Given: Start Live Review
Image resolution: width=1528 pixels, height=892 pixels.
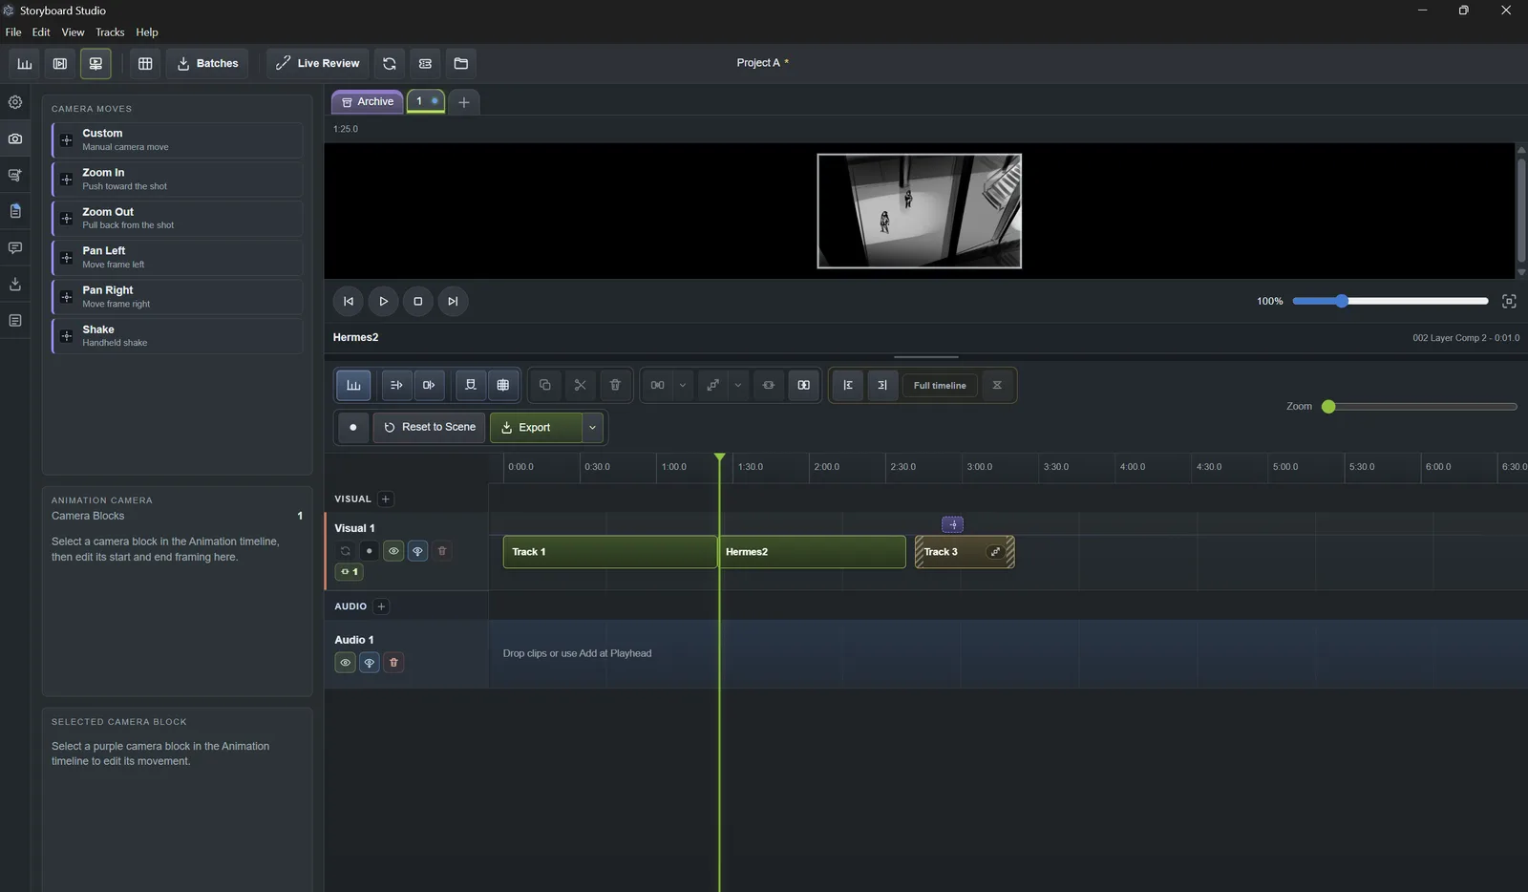Looking at the screenshot, I should pyautogui.click(x=317, y=64).
